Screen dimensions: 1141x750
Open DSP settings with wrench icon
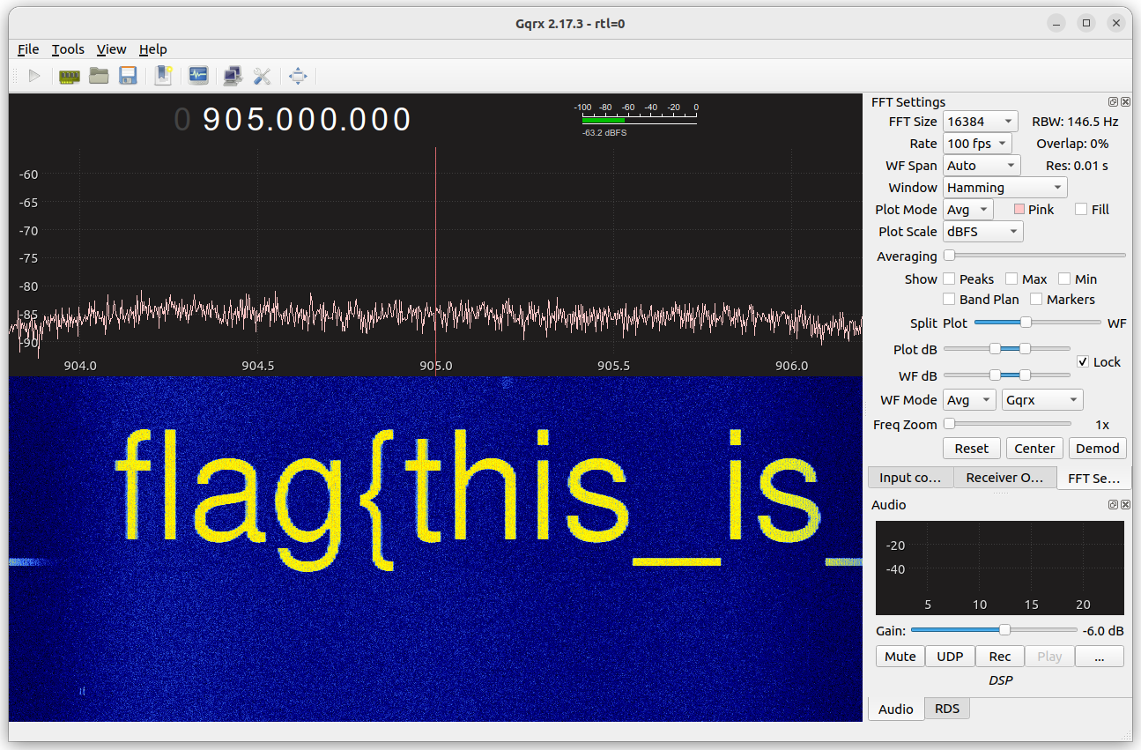click(x=263, y=76)
